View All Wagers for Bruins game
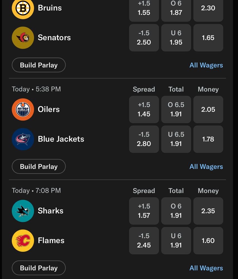238x279 pixels. [206, 65]
